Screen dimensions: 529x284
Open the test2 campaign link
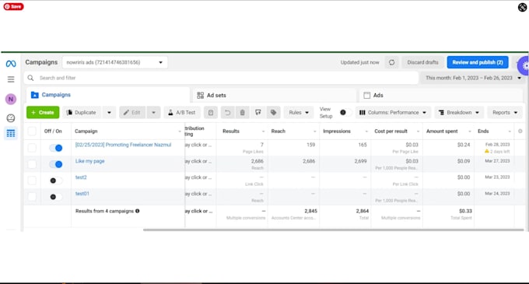pyautogui.click(x=81, y=177)
